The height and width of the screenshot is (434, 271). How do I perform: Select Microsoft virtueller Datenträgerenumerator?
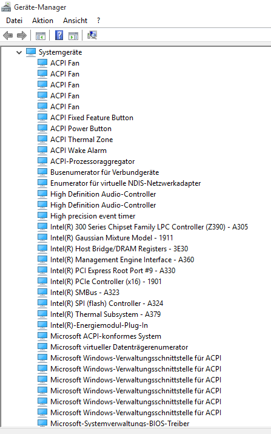(119, 347)
